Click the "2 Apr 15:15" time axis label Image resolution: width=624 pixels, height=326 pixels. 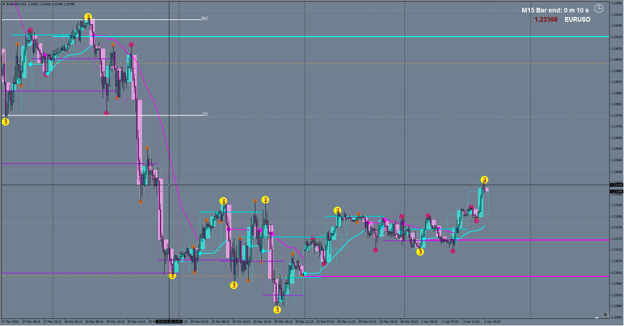click(x=492, y=322)
